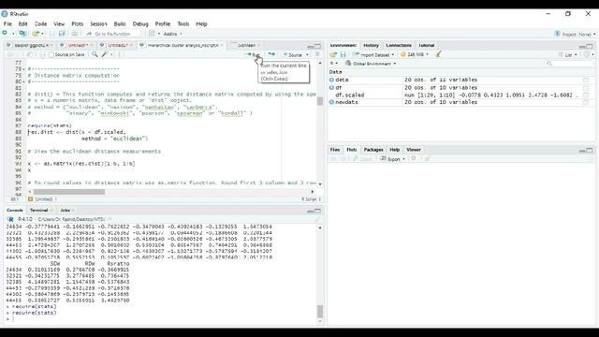This screenshot has width=599, height=337.
Task: Collapse the code section at line 78
Action: (24, 69)
